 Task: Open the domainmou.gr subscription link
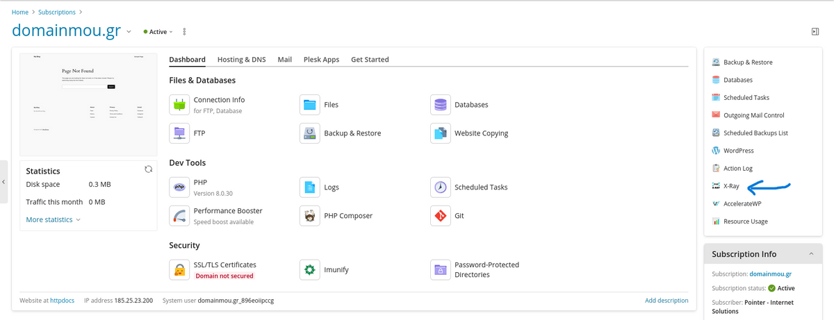pos(771,274)
